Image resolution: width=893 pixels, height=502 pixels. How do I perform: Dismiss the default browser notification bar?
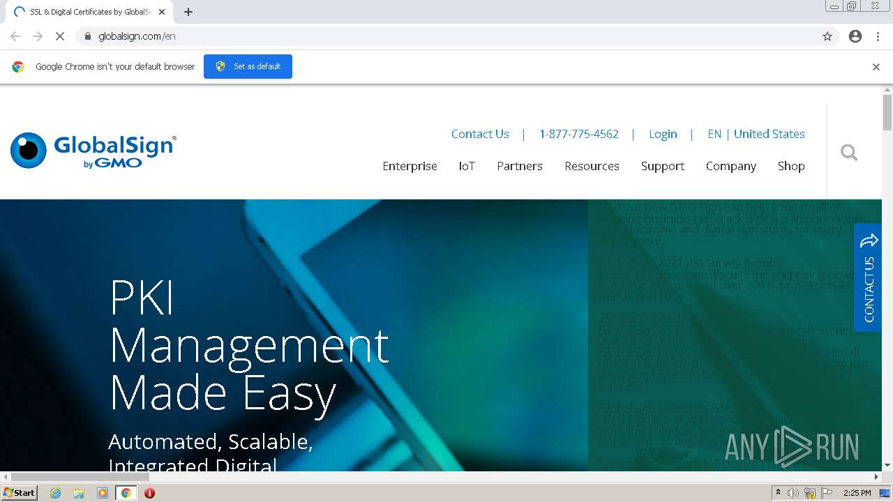pos(876,67)
